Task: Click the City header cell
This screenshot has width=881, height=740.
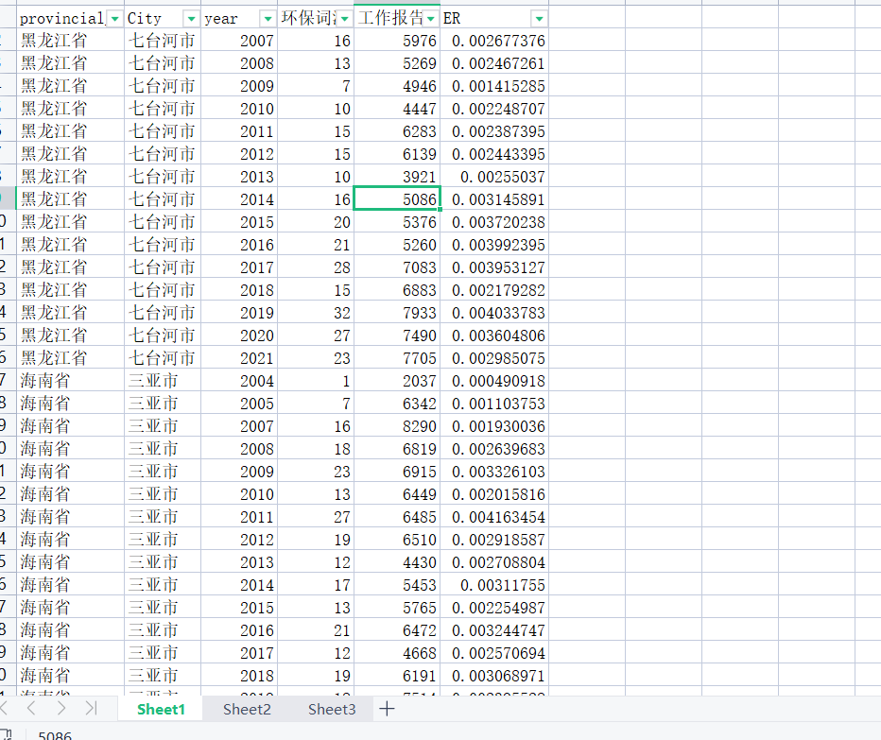Action: 163,19
